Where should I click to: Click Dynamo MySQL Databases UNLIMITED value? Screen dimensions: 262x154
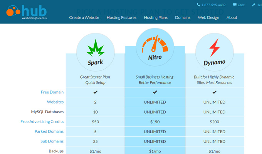click(214, 112)
